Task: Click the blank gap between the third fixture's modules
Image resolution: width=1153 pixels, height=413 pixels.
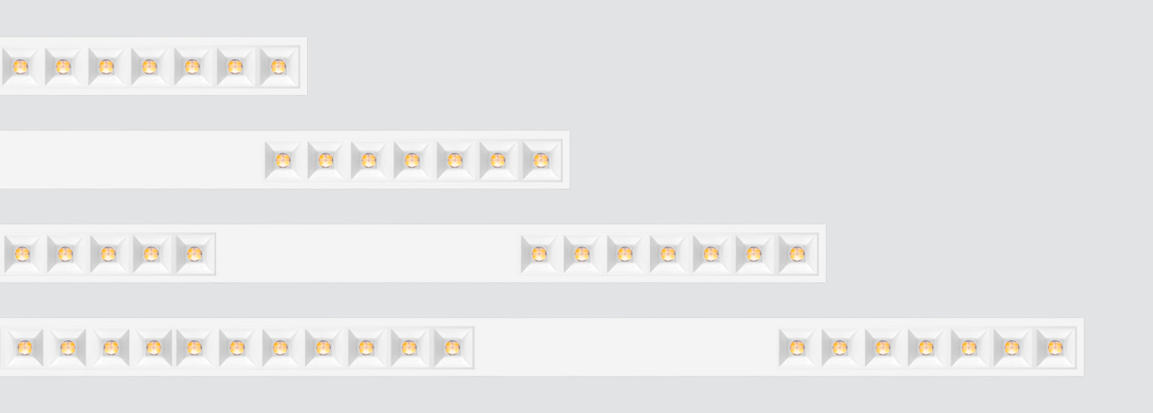Action: click(x=368, y=254)
